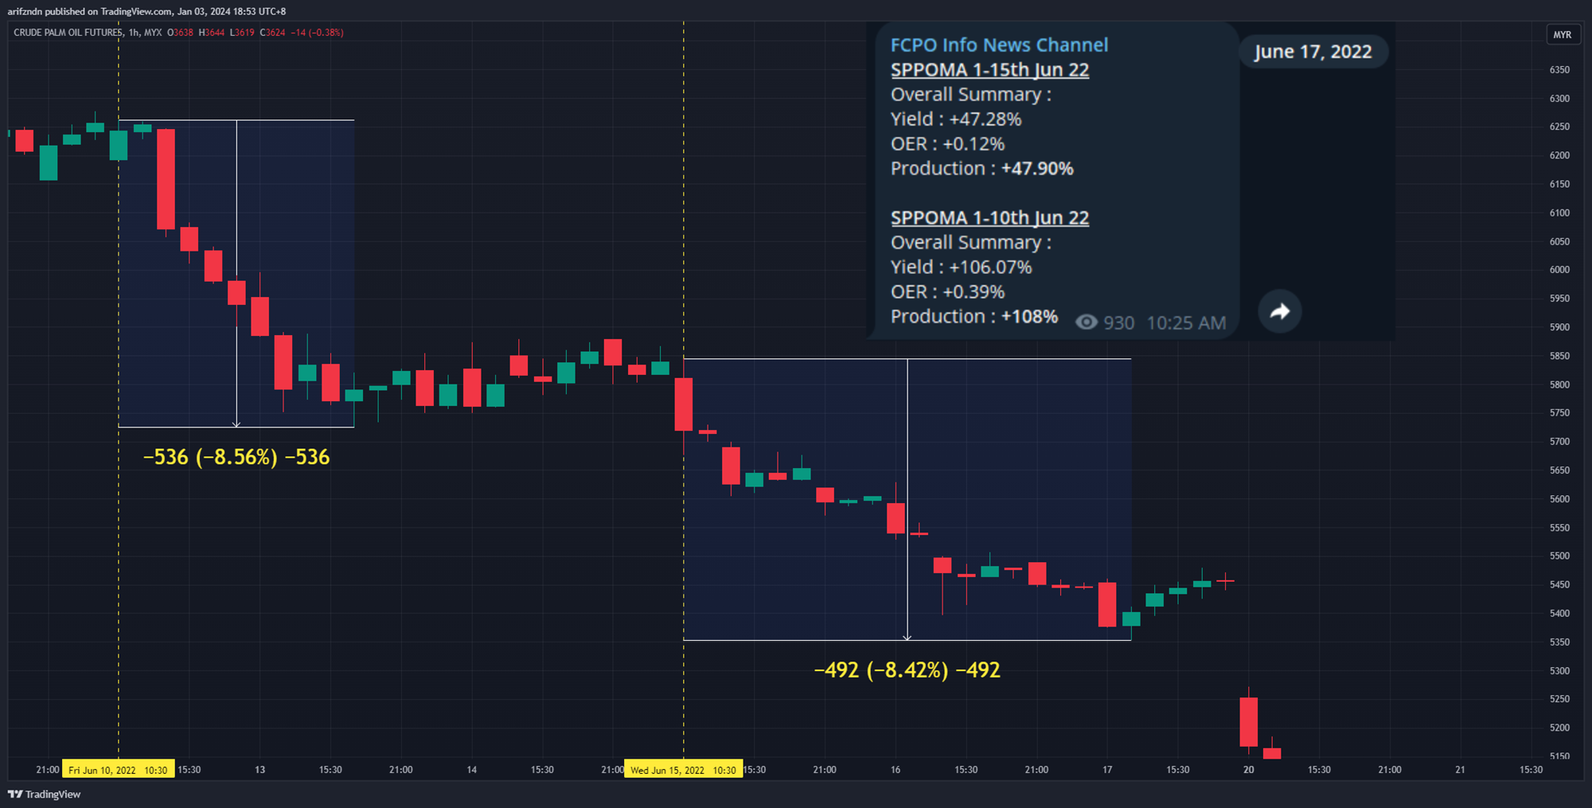Click the TradingView logo at bottom left
This screenshot has width=1592, height=808.
coord(45,794)
